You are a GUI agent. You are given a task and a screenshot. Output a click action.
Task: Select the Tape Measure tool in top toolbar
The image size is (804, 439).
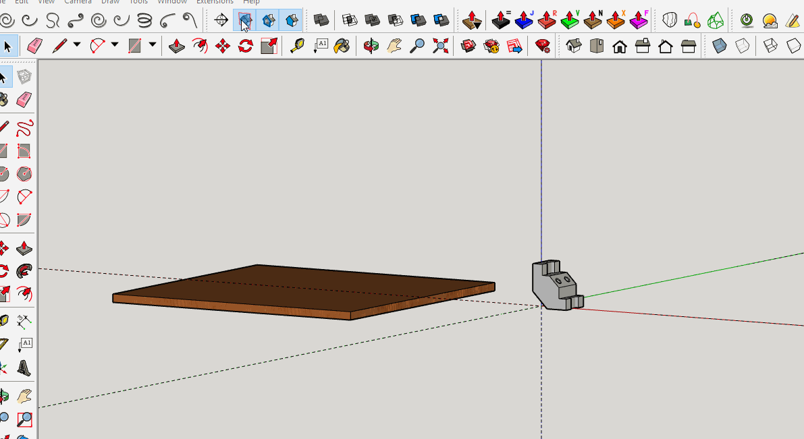click(297, 46)
